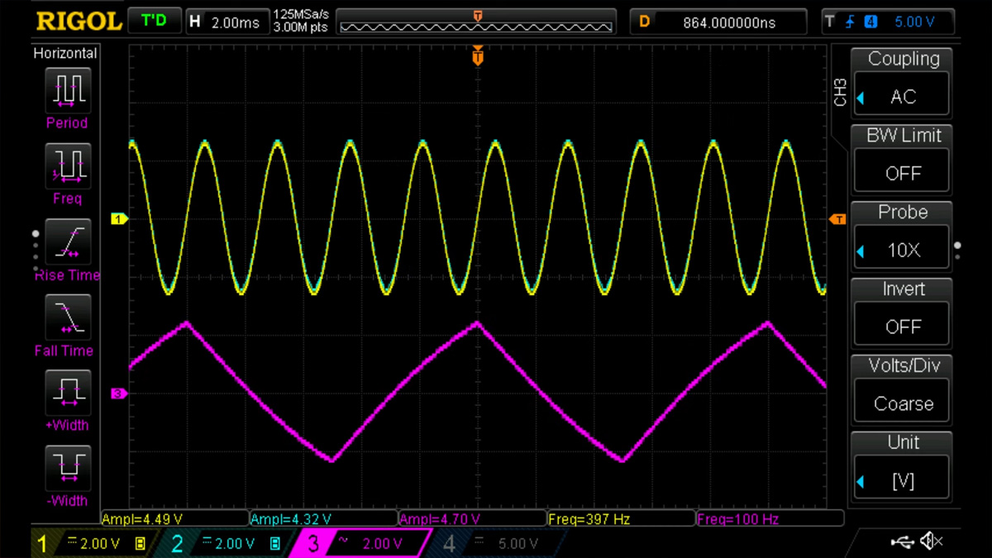Click the orange trigger level marker
This screenshot has width=992, height=558.
(x=837, y=219)
